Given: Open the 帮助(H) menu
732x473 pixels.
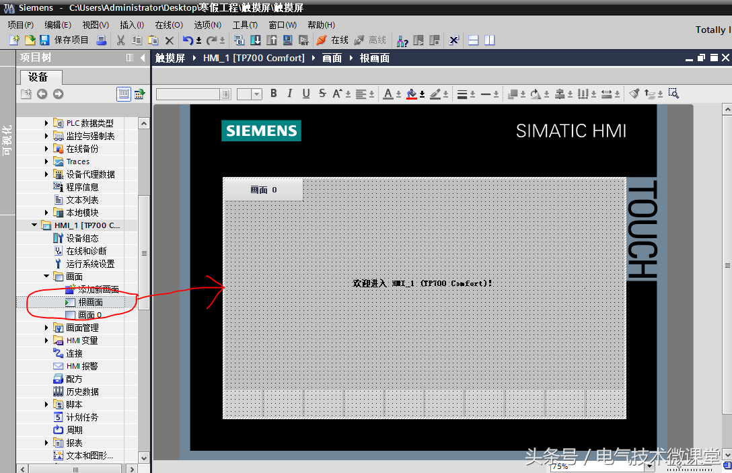Looking at the screenshot, I should click(321, 25).
